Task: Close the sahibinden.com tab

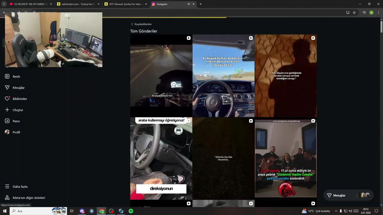Action: click(x=98, y=4)
